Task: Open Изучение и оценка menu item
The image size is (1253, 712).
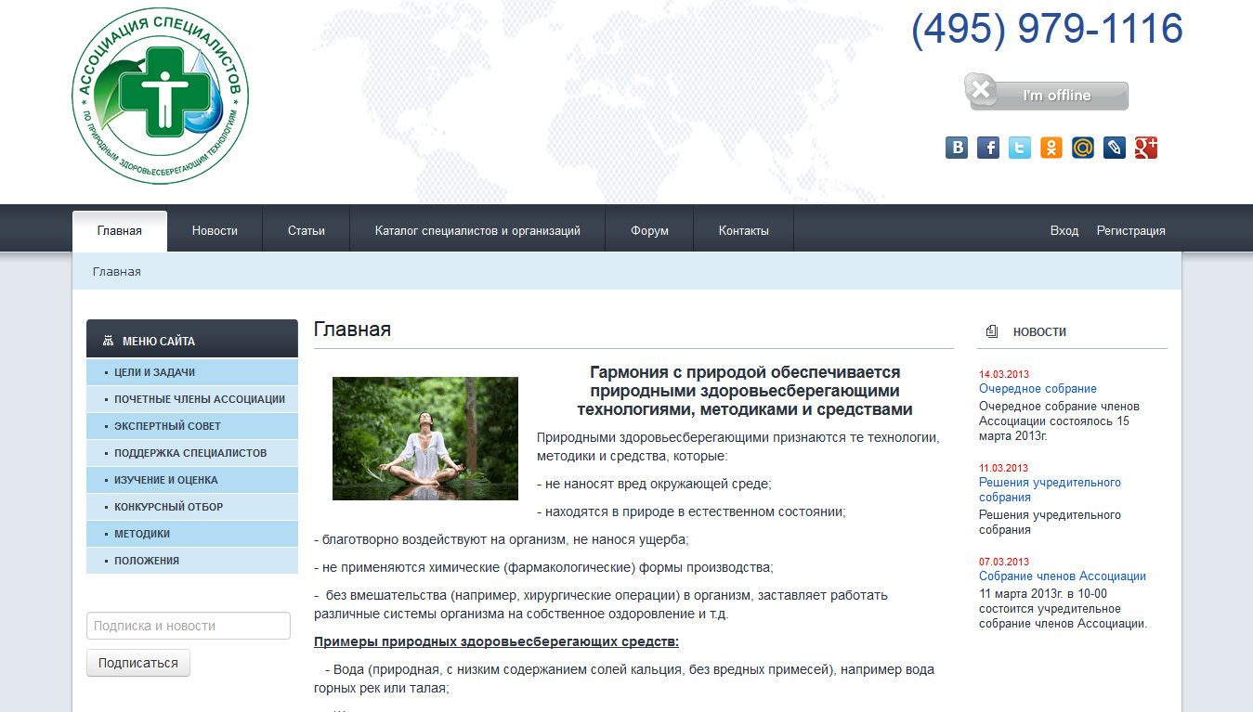Action: tap(192, 480)
